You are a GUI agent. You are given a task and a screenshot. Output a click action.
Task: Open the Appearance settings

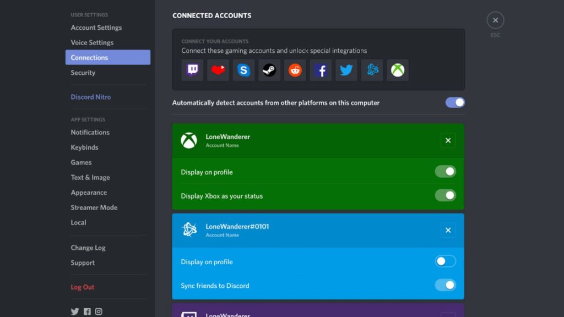pyautogui.click(x=89, y=192)
